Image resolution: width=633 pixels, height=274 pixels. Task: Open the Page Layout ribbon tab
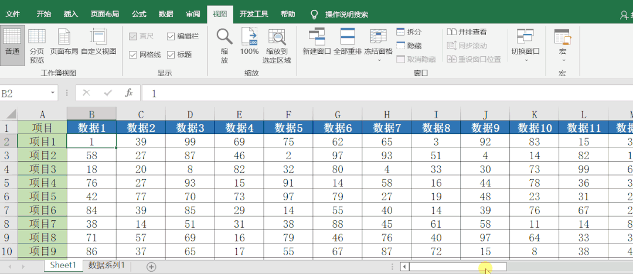coord(105,14)
